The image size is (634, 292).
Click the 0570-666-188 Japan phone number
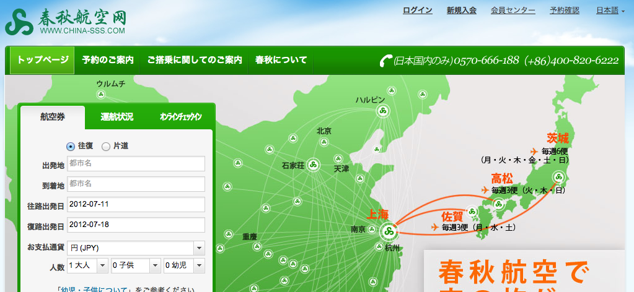487,61
